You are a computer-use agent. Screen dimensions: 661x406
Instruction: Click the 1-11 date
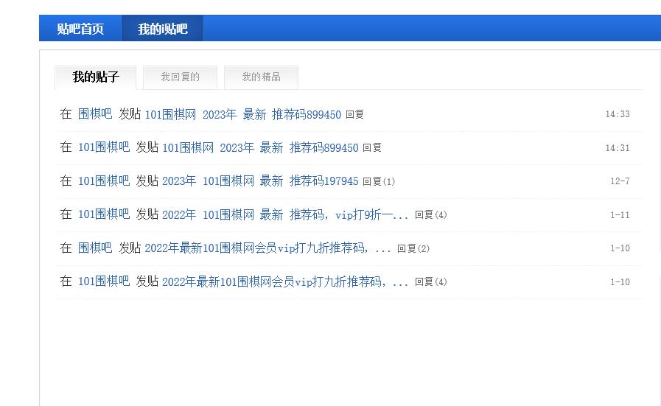tap(620, 215)
